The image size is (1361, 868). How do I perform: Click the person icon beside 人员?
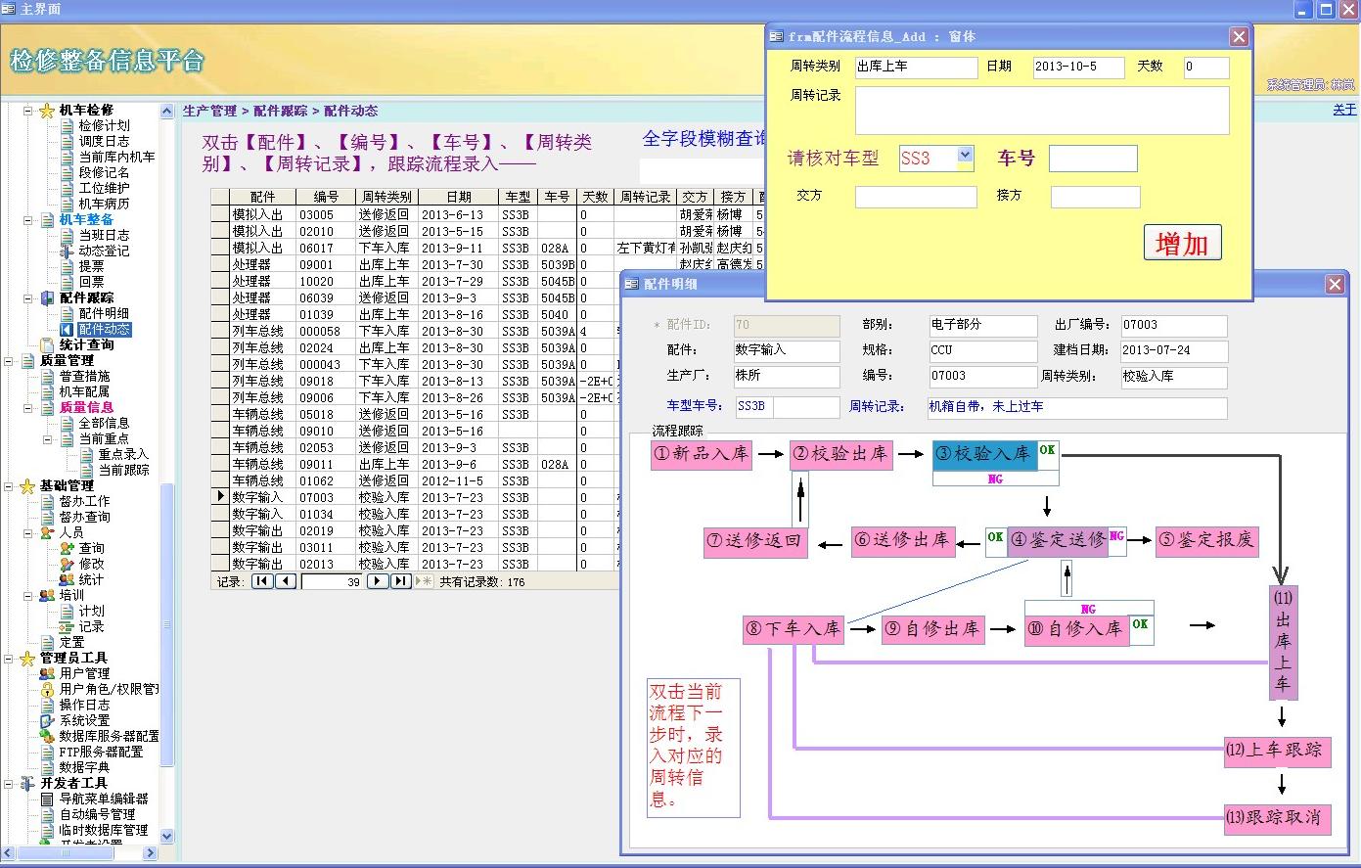pyautogui.click(x=47, y=532)
